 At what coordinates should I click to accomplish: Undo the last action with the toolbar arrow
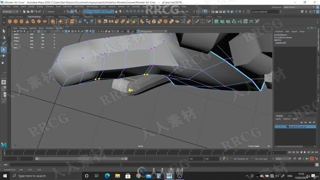click(x=36, y=11)
